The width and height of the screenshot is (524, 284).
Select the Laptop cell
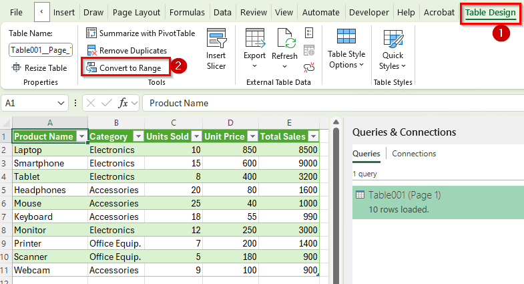(x=50, y=150)
